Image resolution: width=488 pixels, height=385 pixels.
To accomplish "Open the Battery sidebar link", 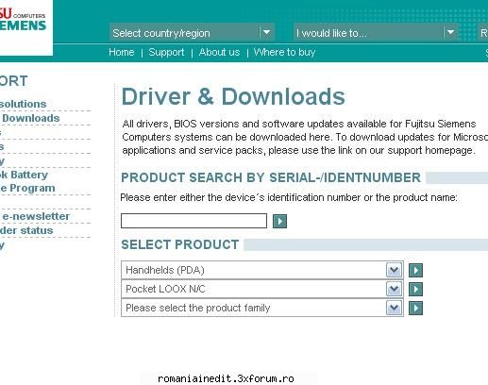I will tap(24, 175).
